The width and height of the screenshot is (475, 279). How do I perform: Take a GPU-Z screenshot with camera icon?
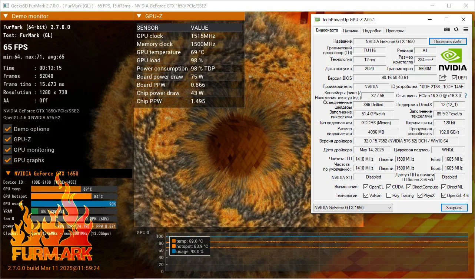coord(447,30)
